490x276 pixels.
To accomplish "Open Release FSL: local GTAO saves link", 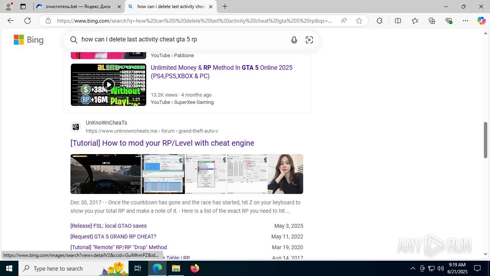I will [108, 226].
